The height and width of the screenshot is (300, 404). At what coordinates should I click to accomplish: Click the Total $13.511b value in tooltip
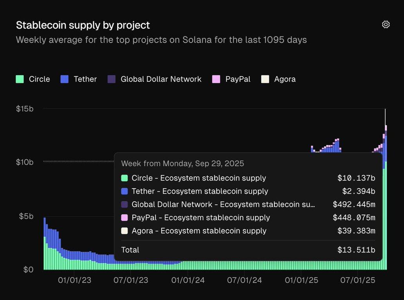point(356,250)
